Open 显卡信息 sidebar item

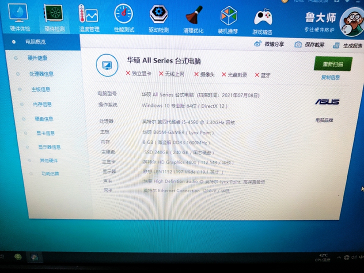point(45,133)
